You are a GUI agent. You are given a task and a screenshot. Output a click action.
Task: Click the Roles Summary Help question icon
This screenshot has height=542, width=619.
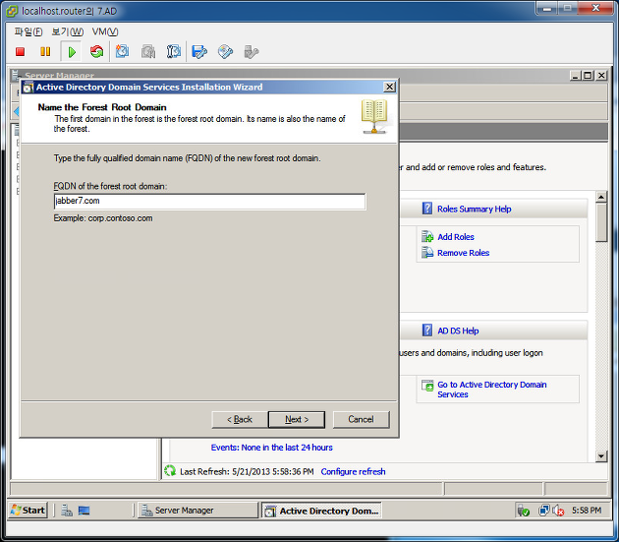(x=427, y=209)
